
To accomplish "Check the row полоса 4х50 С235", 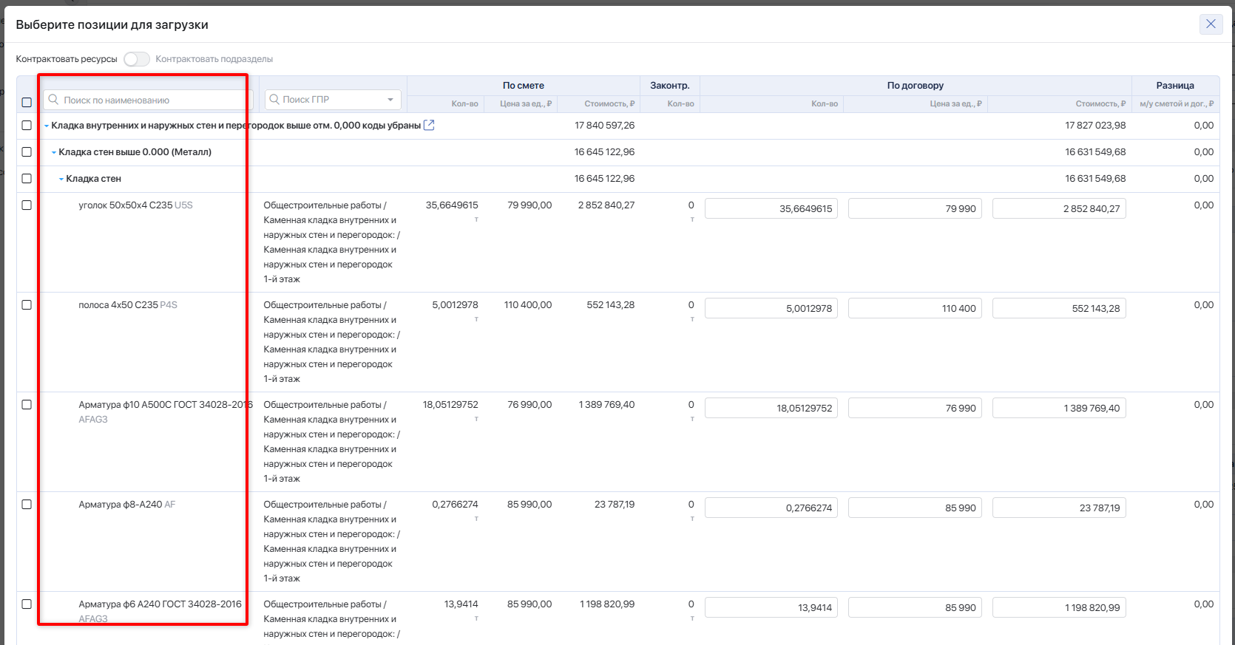I will 27,305.
